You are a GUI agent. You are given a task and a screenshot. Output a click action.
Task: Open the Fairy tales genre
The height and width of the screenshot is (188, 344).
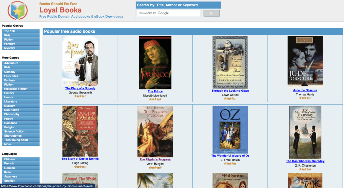coord(20,76)
